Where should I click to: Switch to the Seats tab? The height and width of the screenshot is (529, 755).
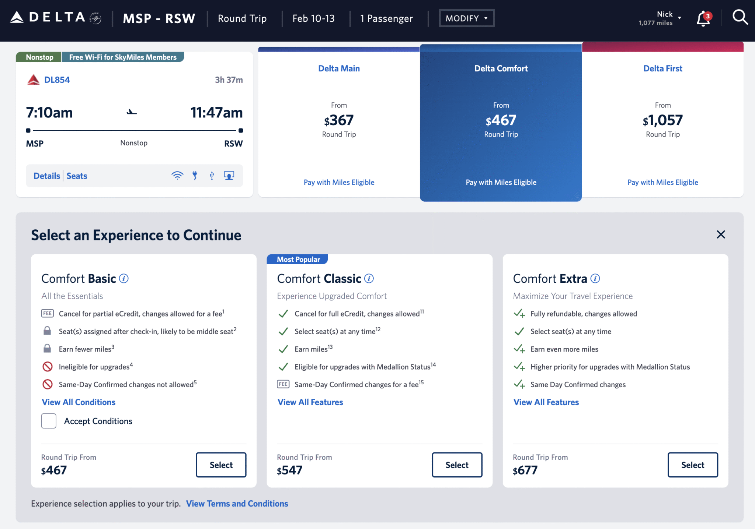click(x=77, y=176)
